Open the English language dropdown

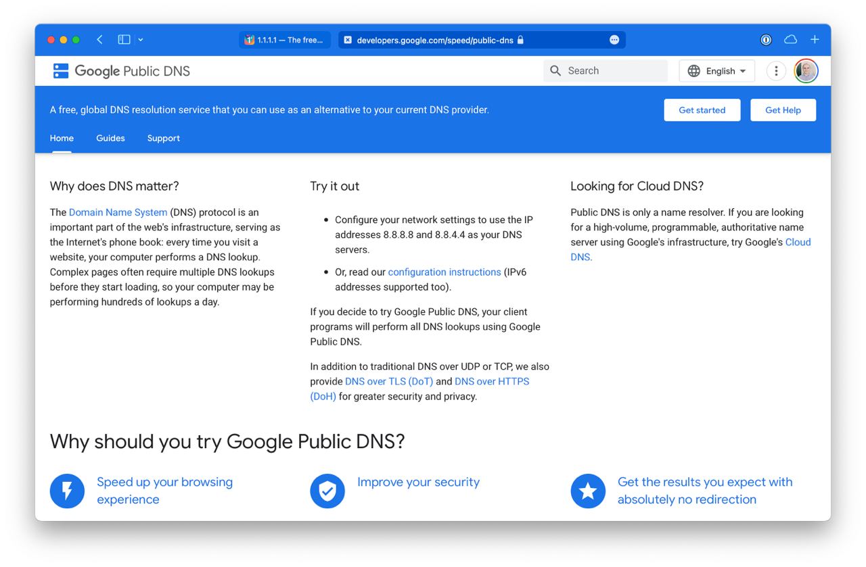click(x=717, y=71)
